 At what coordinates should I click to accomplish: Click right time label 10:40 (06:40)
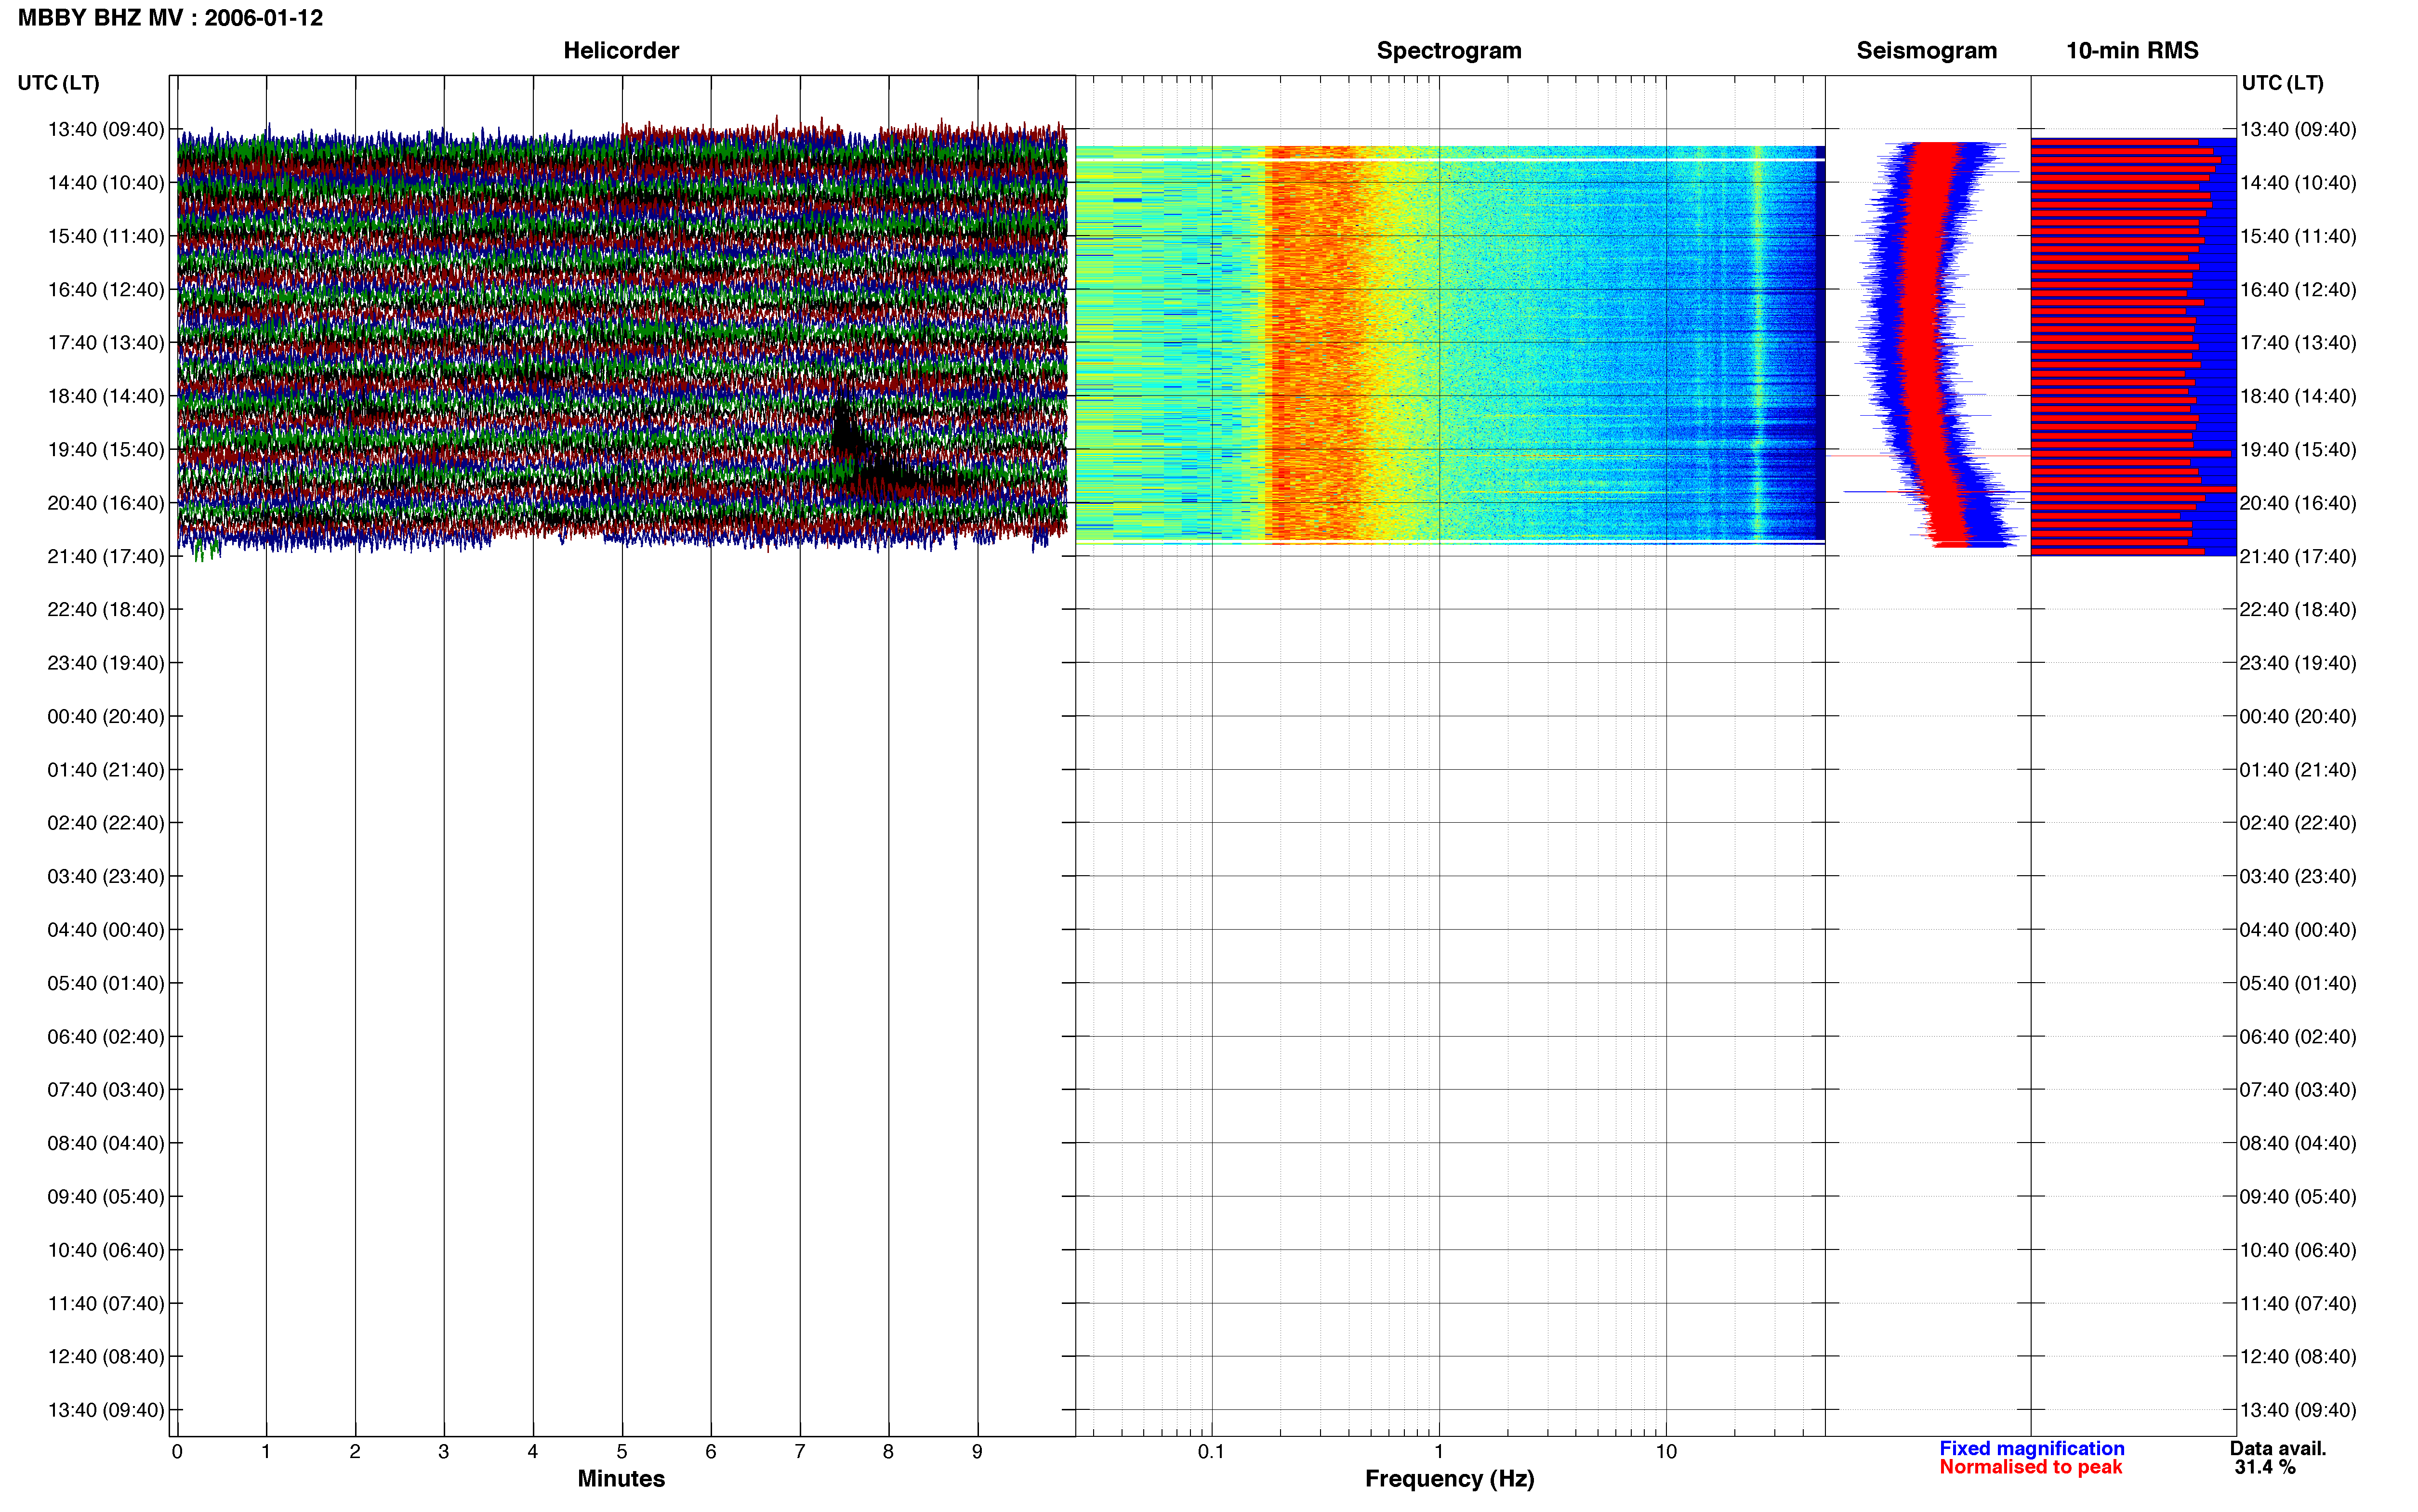(2297, 1250)
